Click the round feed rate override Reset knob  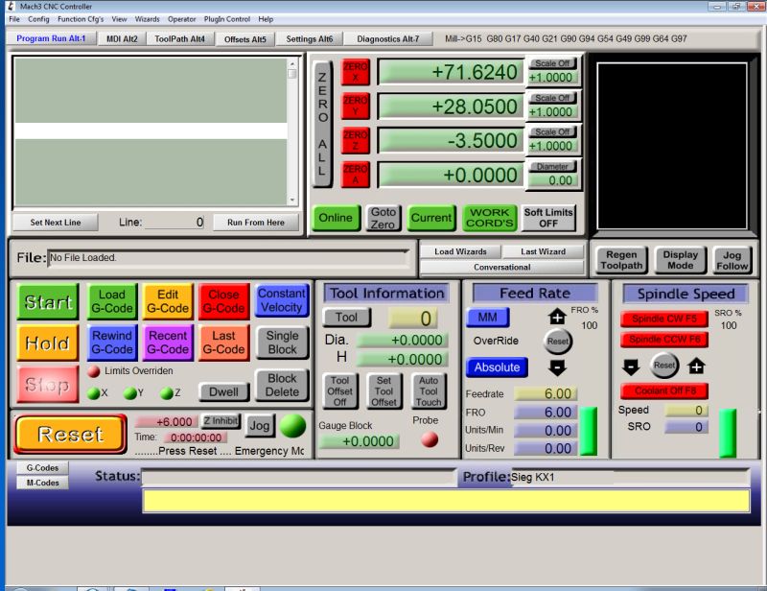point(558,342)
